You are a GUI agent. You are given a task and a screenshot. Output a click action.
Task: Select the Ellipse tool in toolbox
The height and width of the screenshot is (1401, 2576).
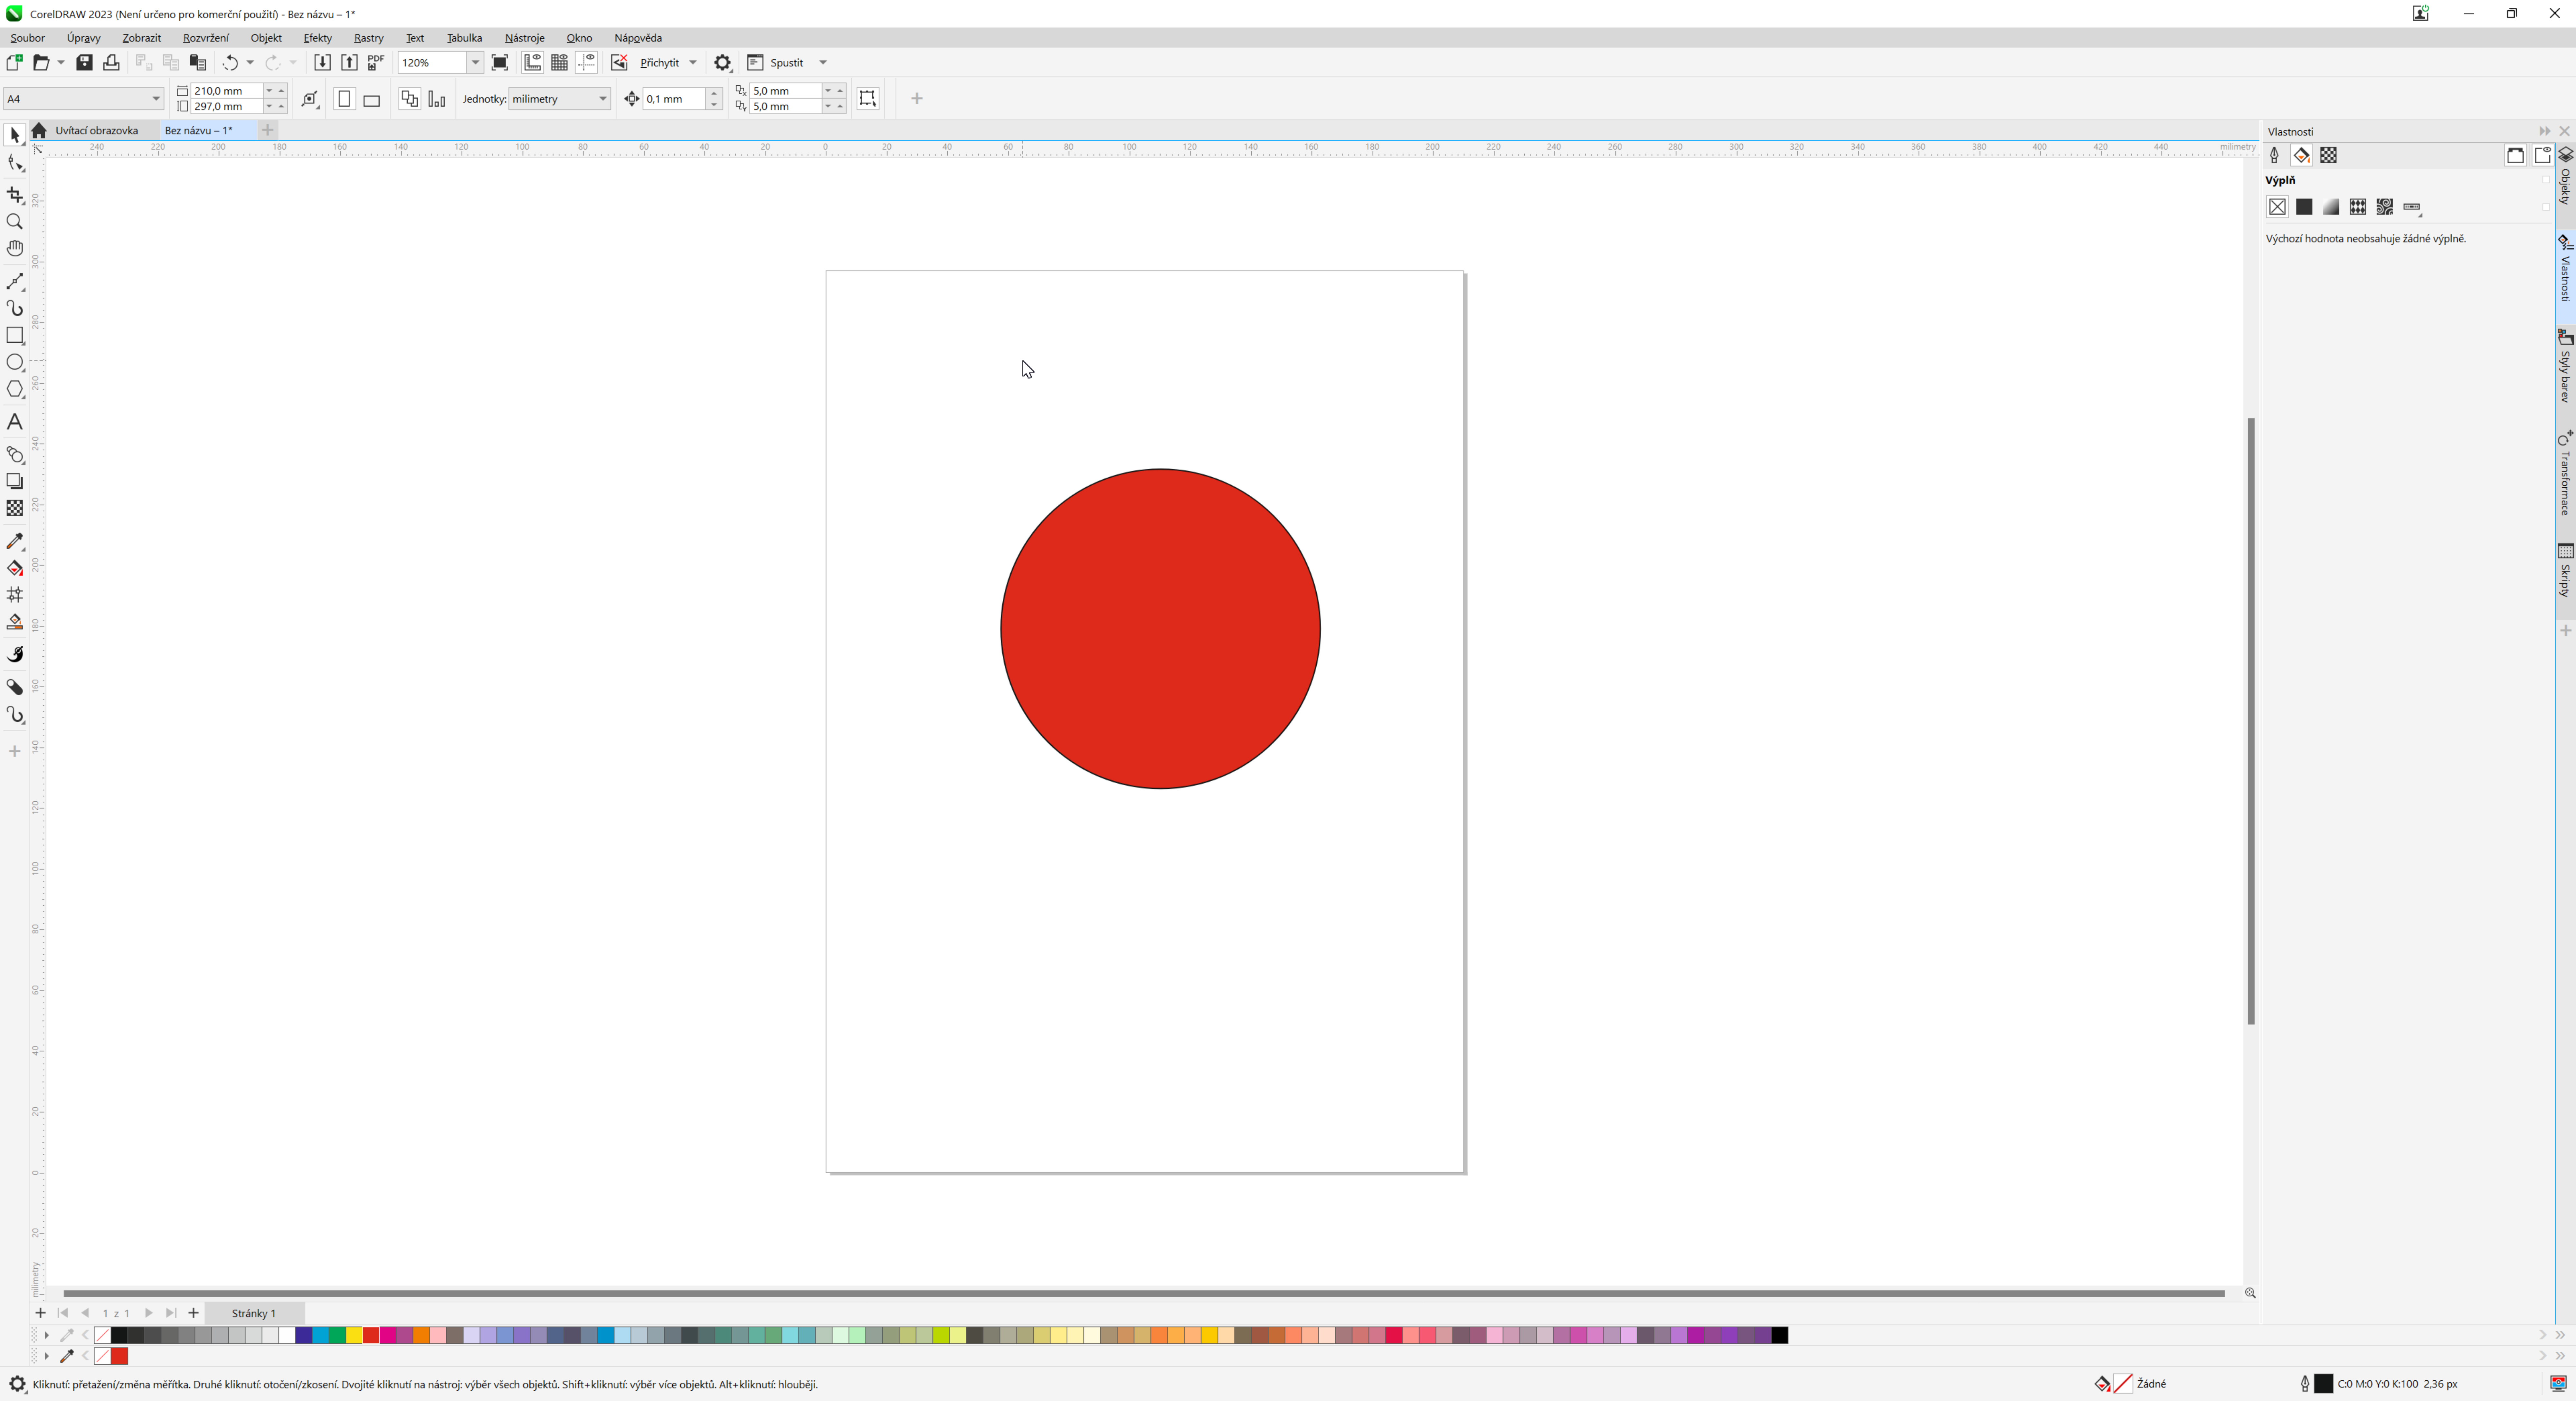[15, 362]
